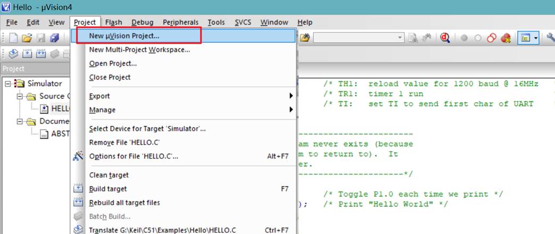The image size is (555, 234).
Task: Close the open Project menu
Action: pos(85,22)
